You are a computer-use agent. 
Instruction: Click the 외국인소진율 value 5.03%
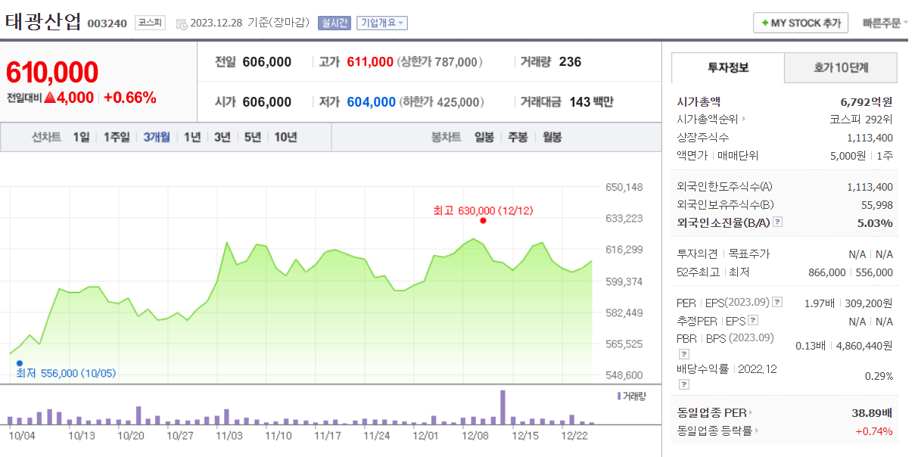pyautogui.click(x=875, y=222)
